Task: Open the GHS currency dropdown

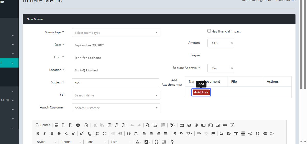Action: pyautogui.click(x=221, y=43)
